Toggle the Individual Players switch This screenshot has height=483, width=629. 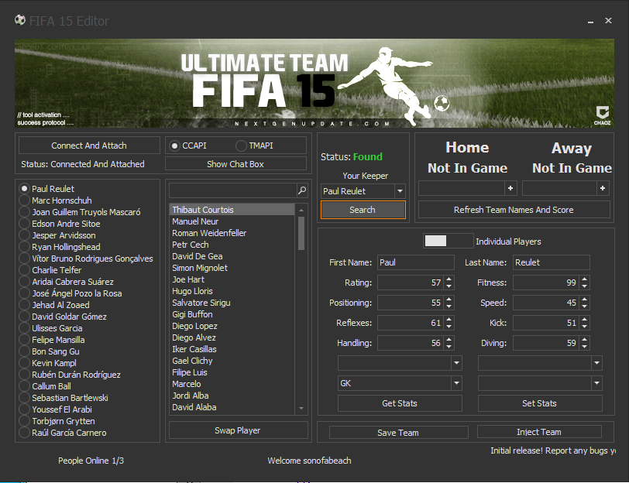coord(448,241)
